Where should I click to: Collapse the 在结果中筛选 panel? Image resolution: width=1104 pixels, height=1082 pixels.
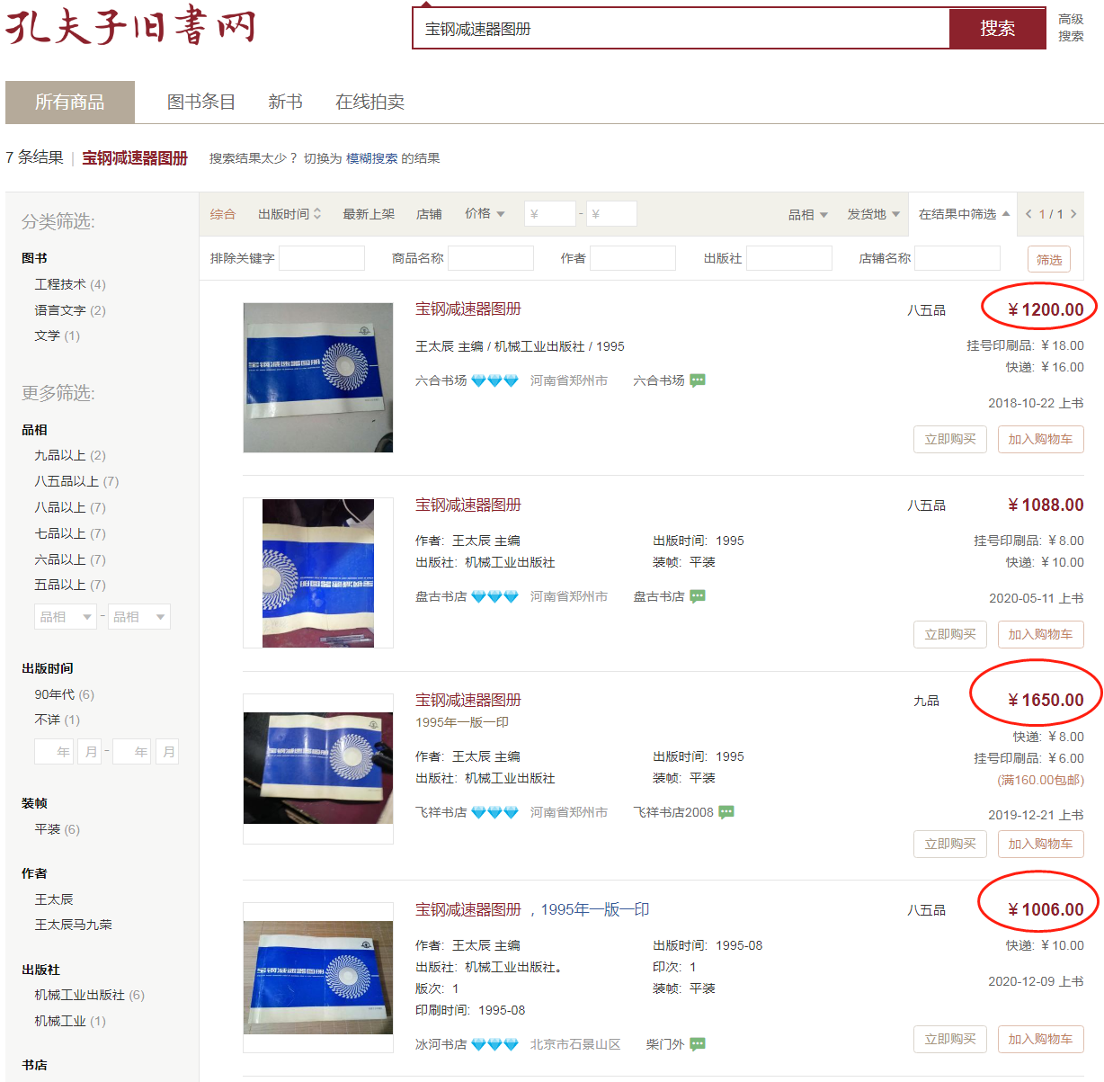click(x=964, y=214)
